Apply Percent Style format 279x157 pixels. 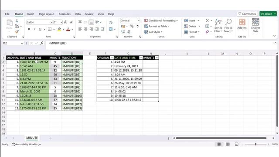(132, 26)
